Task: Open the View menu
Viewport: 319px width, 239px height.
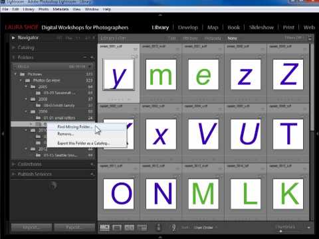Action: 76,9
